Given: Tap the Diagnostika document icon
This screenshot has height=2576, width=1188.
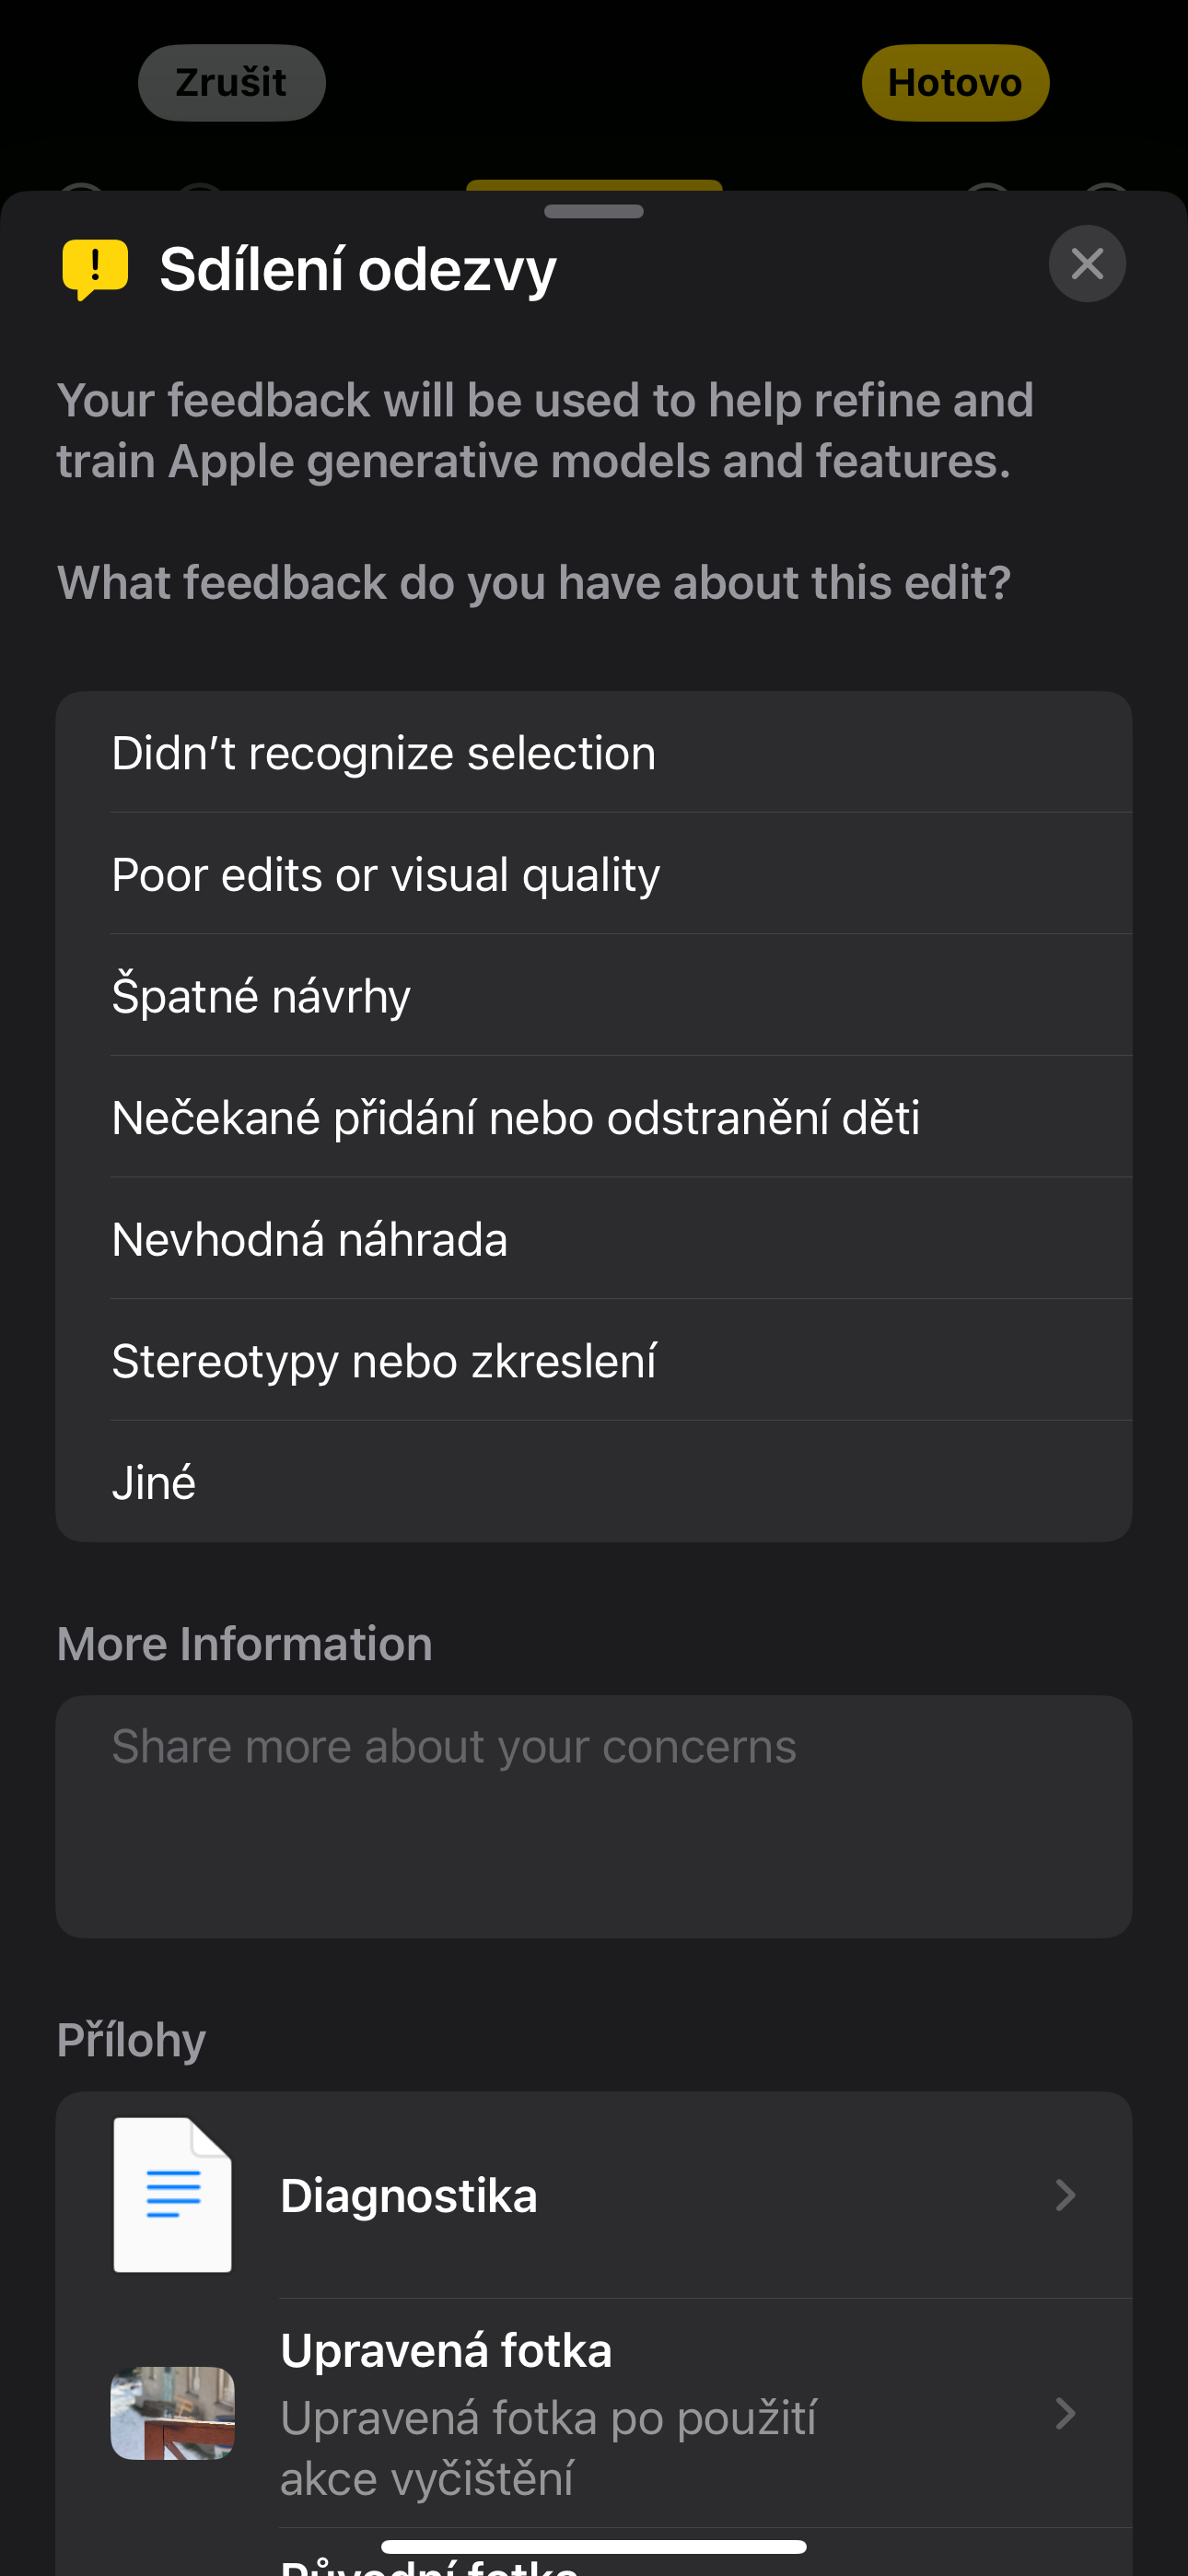Looking at the screenshot, I should [172, 2195].
